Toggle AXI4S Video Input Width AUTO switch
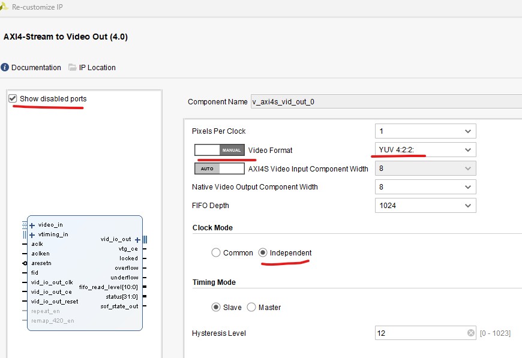 click(x=219, y=169)
